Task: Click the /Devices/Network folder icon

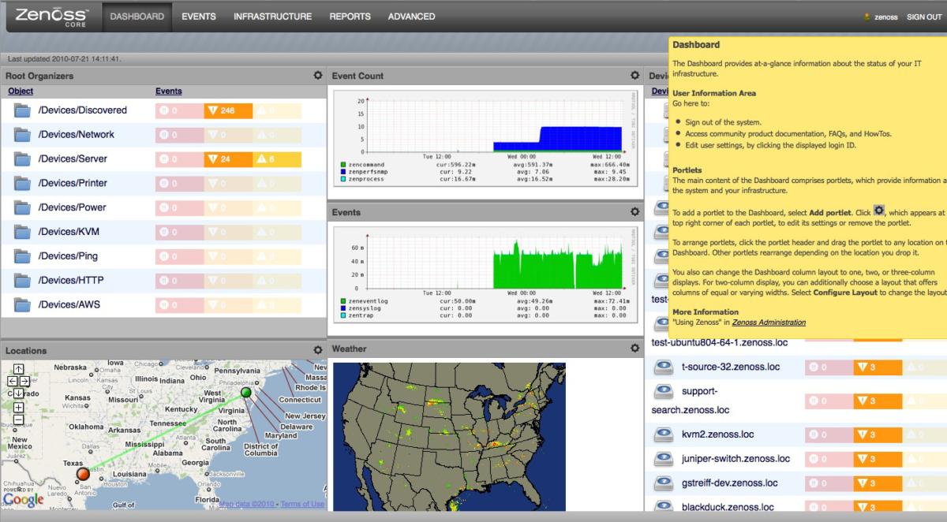Action: [22, 135]
